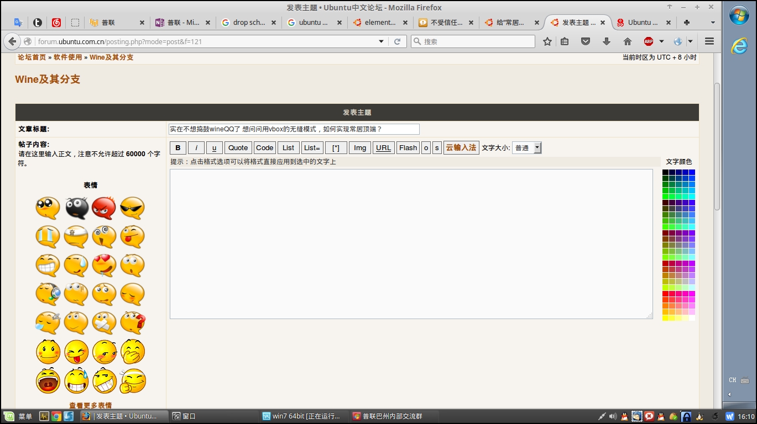Open 论坛首页 breadcrumb link
Screen dimensions: 757x424
click(x=32, y=57)
